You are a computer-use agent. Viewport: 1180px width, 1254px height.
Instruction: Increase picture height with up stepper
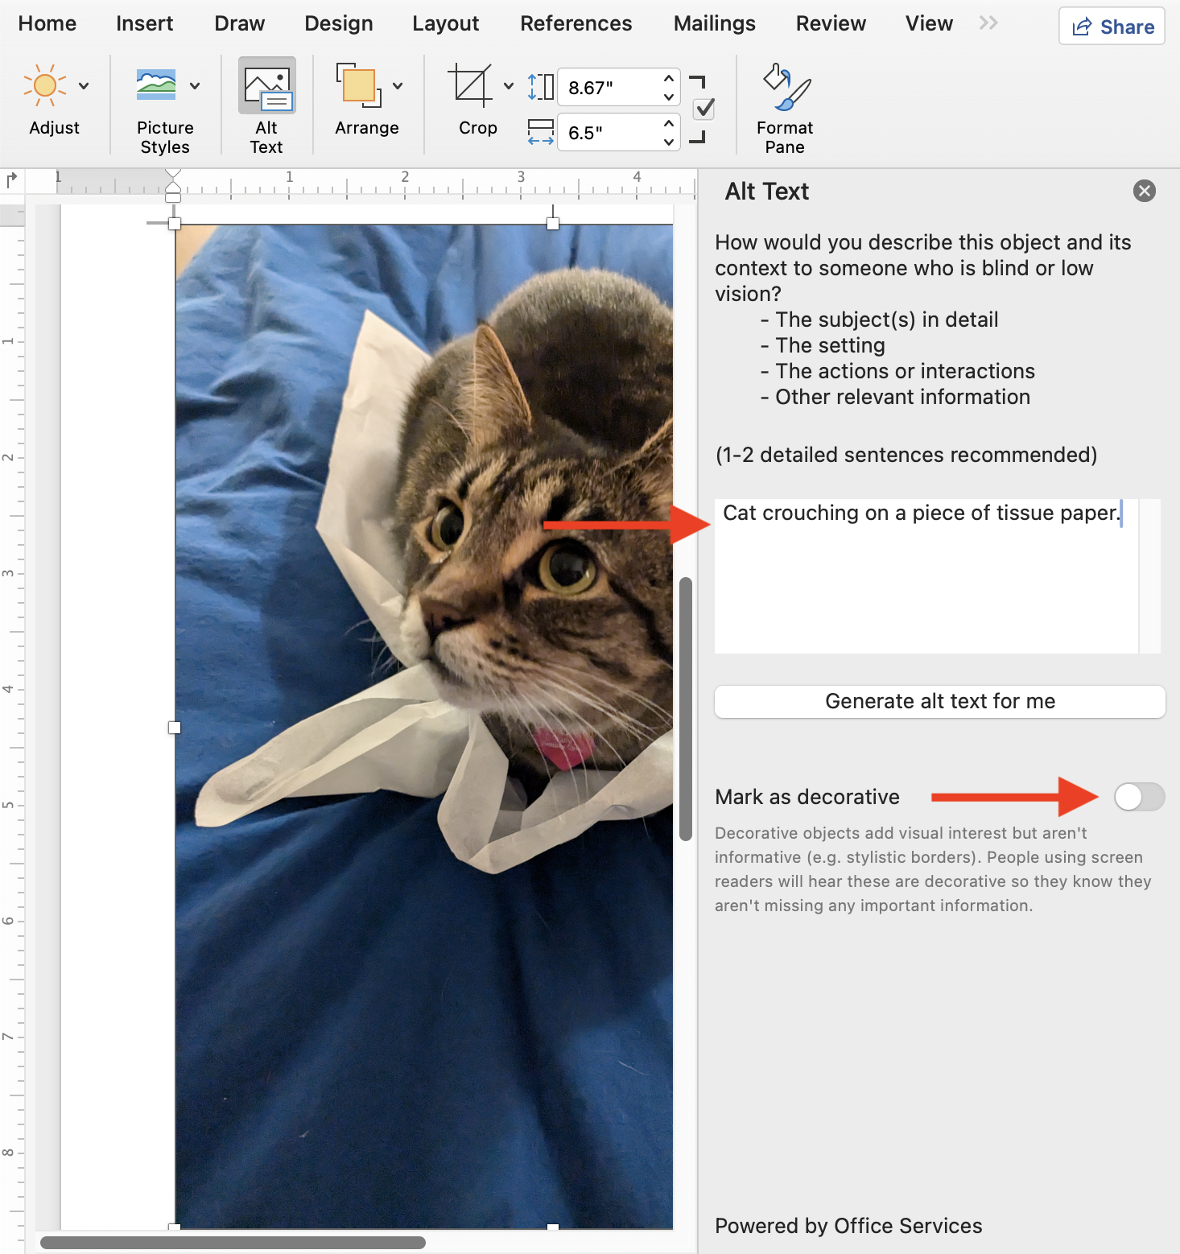point(668,79)
